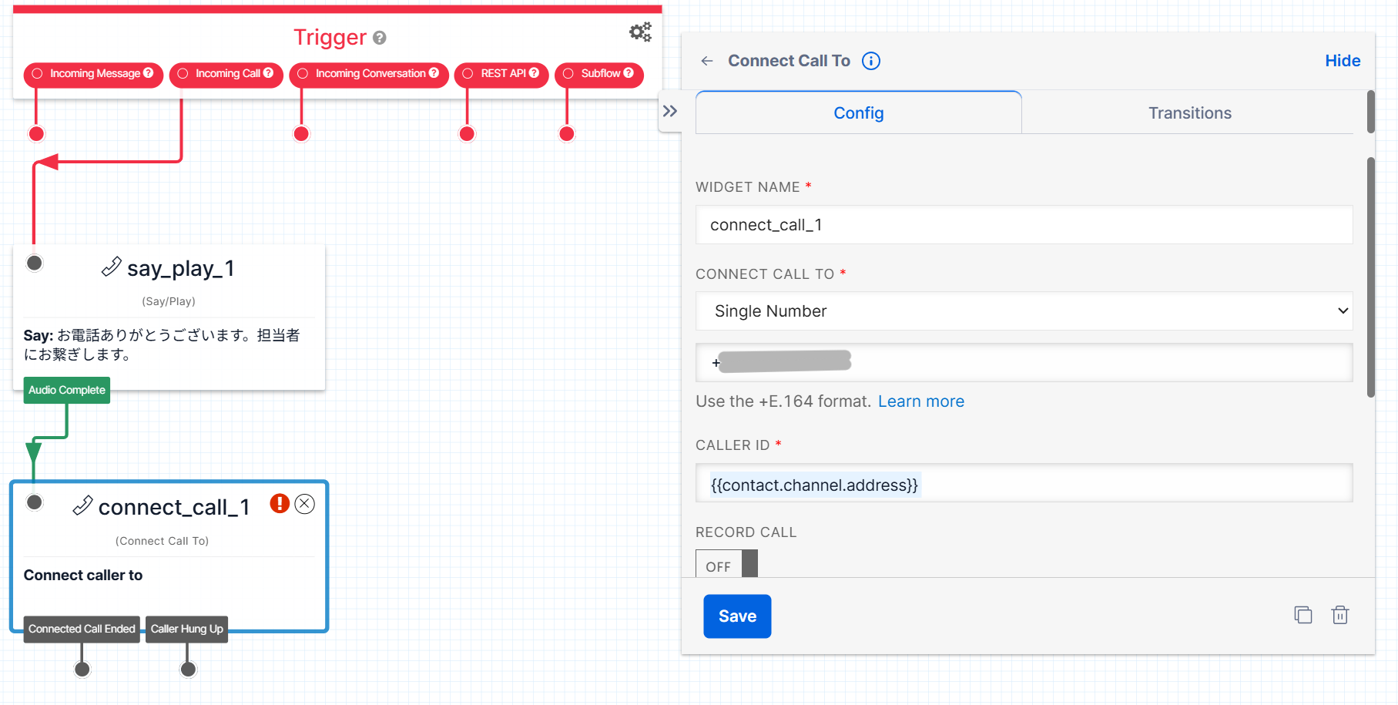
Task: Click the help icon next to the Trigger heading
Action: tap(378, 38)
